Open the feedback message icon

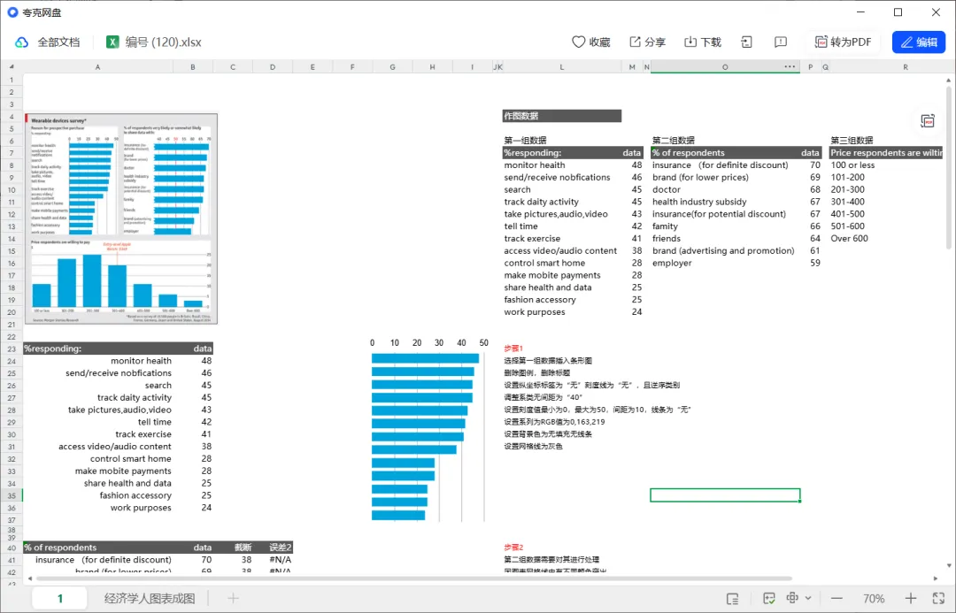781,42
